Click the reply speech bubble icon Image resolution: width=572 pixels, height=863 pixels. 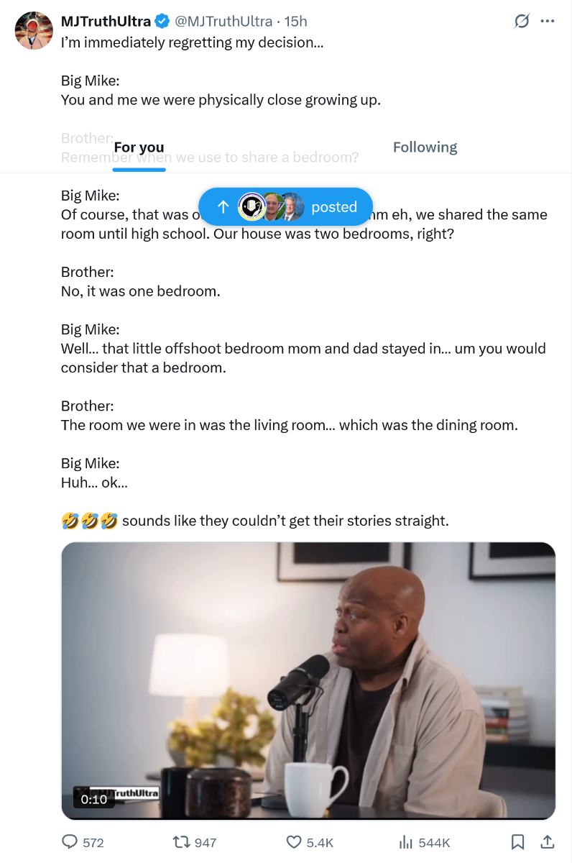(x=70, y=841)
